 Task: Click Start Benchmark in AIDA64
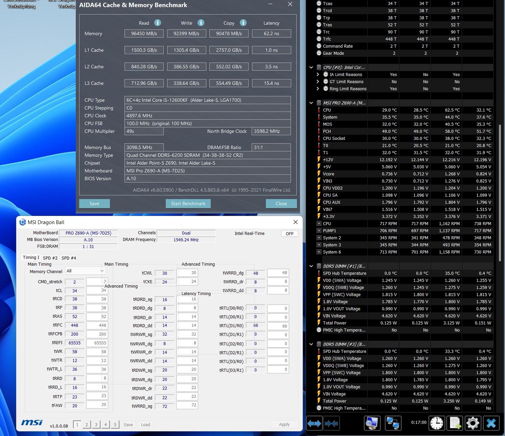(x=188, y=203)
